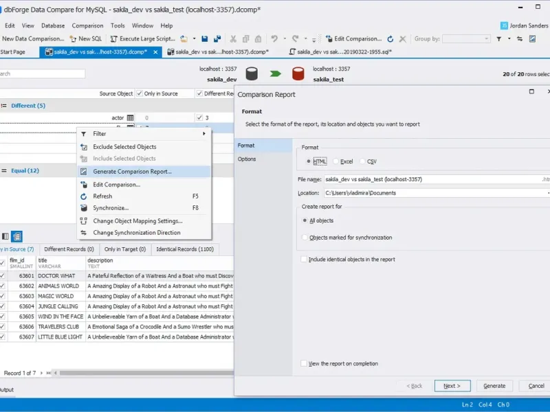Click the Synchronize icon in the context menu

85,207
